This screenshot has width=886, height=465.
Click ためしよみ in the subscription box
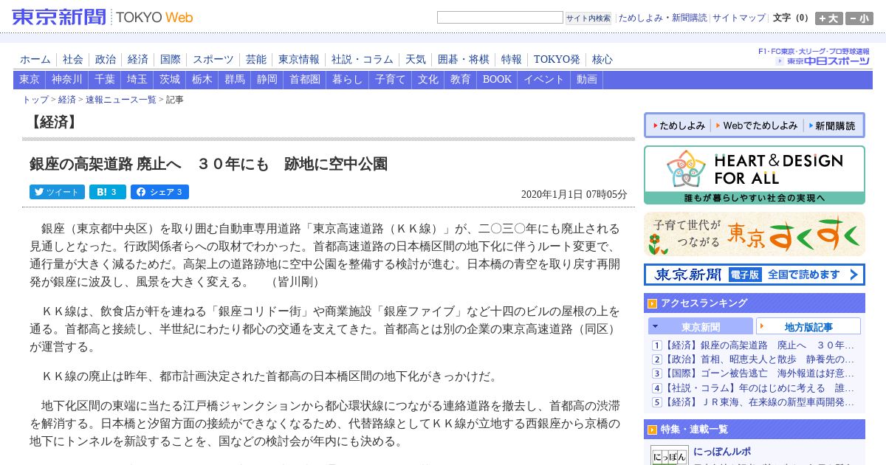coord(678,125)
